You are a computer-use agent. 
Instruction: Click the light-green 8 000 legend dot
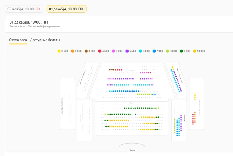click(x=168, y=51)
